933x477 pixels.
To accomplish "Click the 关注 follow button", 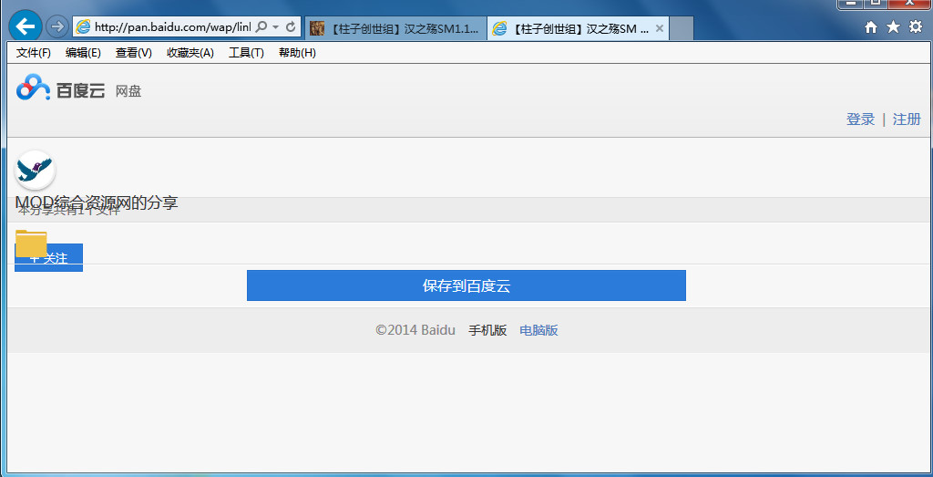I will 49,257.
